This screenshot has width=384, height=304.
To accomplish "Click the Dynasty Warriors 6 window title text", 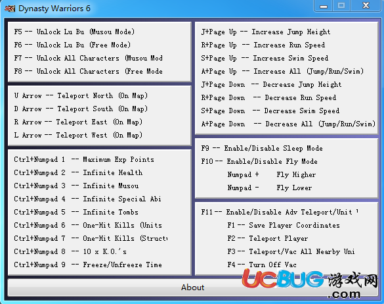I will tap(54, 9).
